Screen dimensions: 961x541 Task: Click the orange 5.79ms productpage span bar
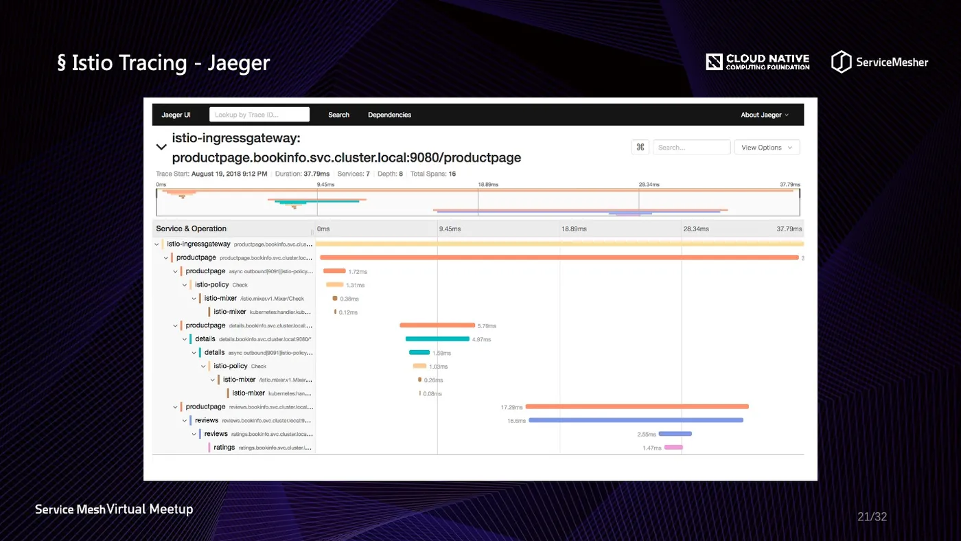coord(437,325)
